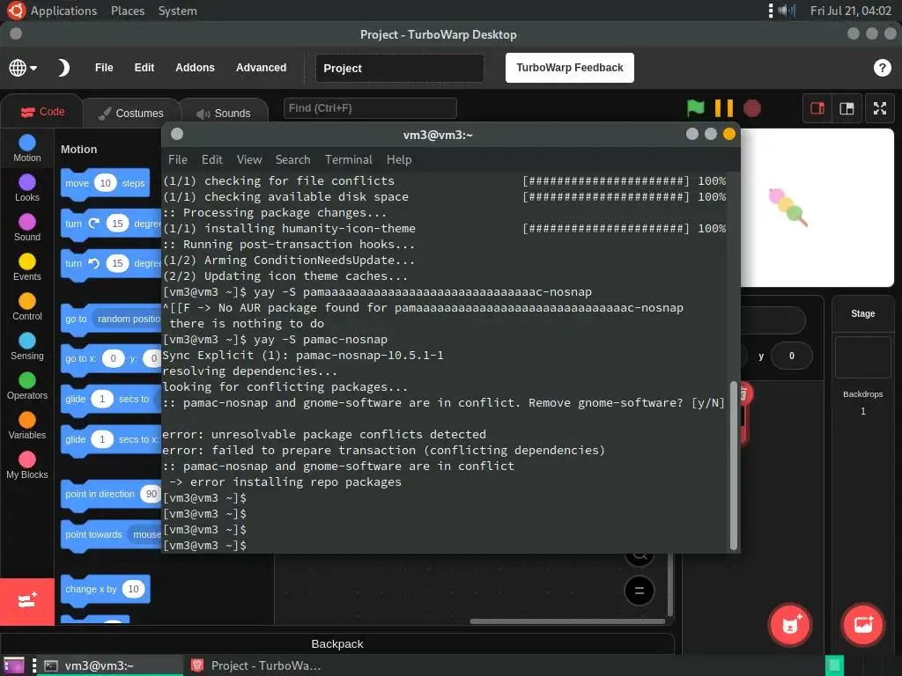The width and height of the screenshot is (902, 676).
Task: Click the add extension button
Action: pyautogui.click(x=27, y=601)
